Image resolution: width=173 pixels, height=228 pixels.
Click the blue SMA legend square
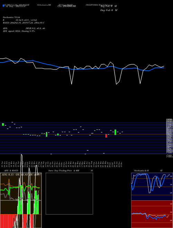(3, 6)
